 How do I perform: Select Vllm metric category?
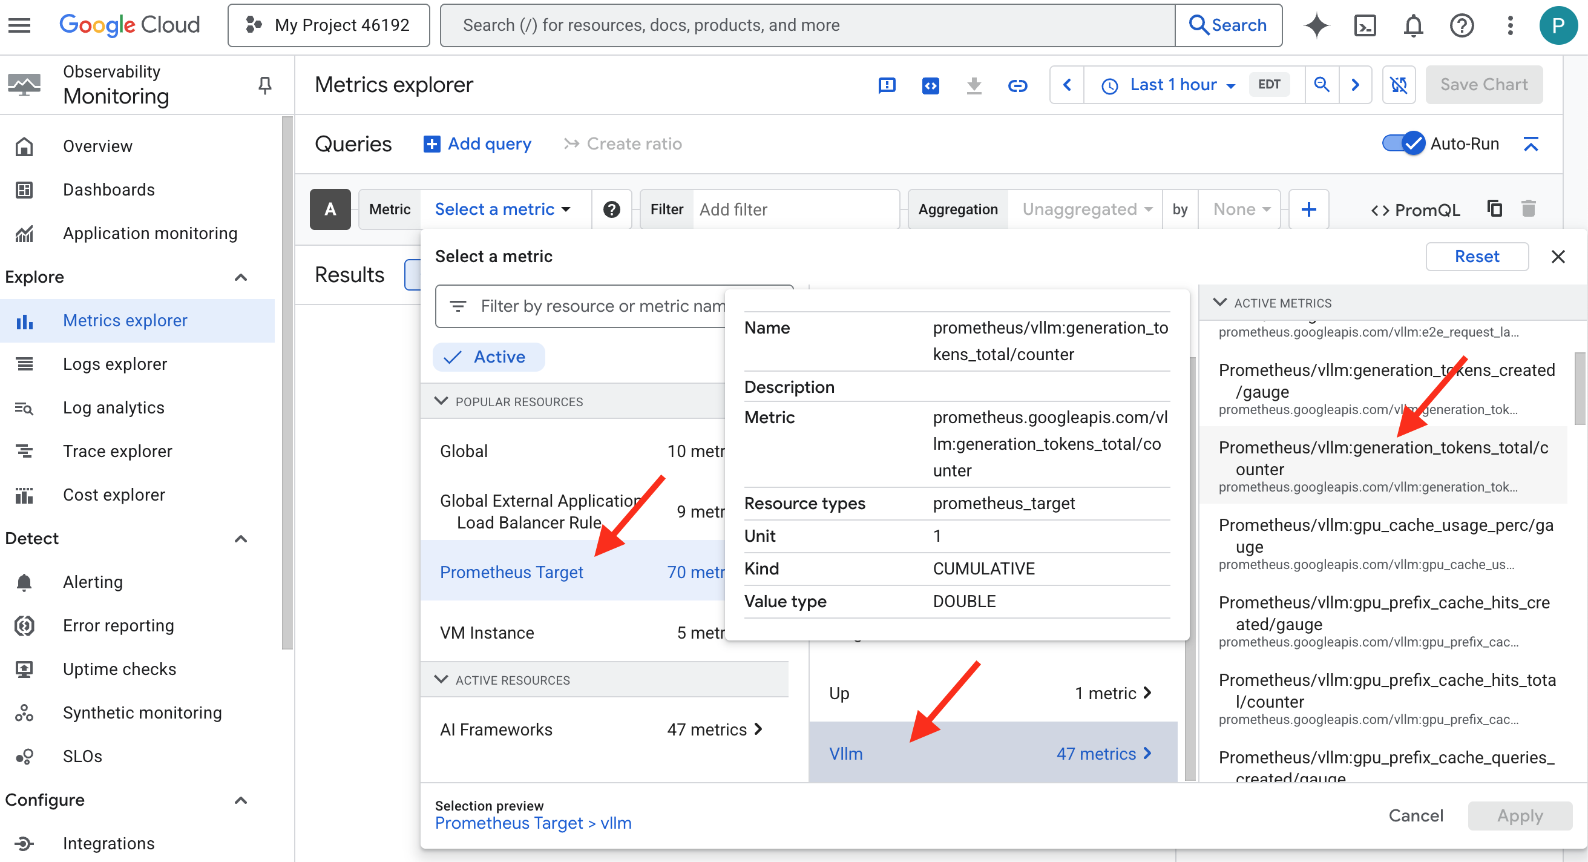(x=991, y=754)
